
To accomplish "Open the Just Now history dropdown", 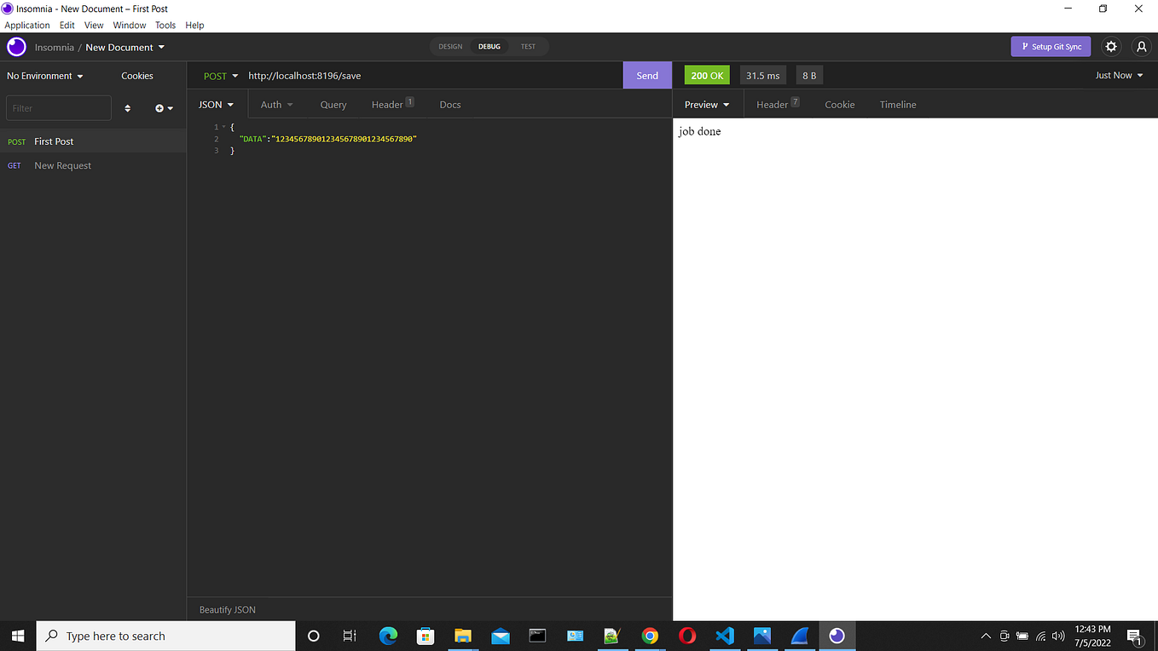I will (1120, 75).
